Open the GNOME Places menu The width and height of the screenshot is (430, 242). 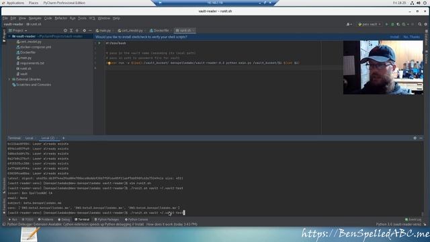34,3
